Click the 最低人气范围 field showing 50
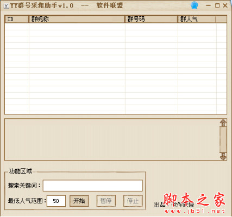 point(56,201)
